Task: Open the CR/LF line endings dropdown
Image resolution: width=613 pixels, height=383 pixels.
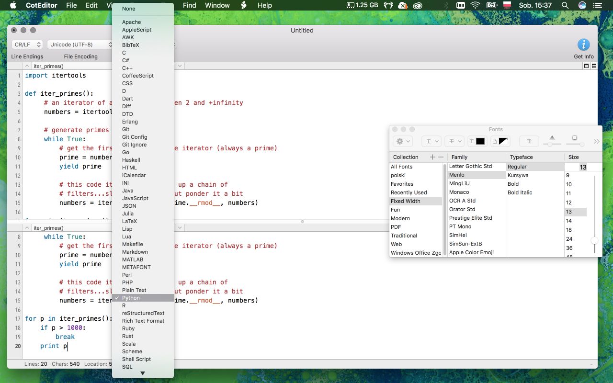Action: [27, 45]
